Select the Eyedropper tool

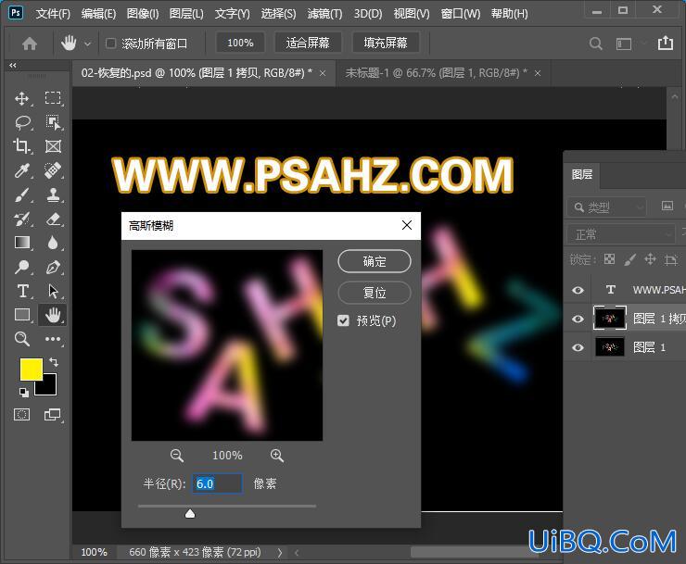tap(22, 170)
